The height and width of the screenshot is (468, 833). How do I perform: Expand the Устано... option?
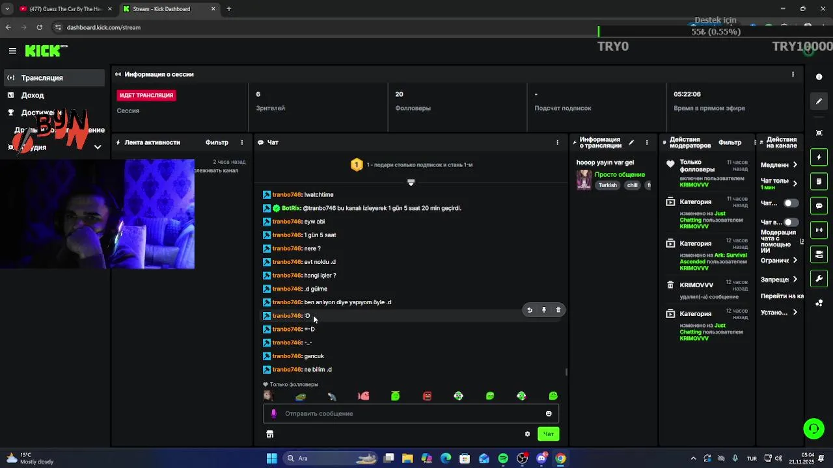779,313
